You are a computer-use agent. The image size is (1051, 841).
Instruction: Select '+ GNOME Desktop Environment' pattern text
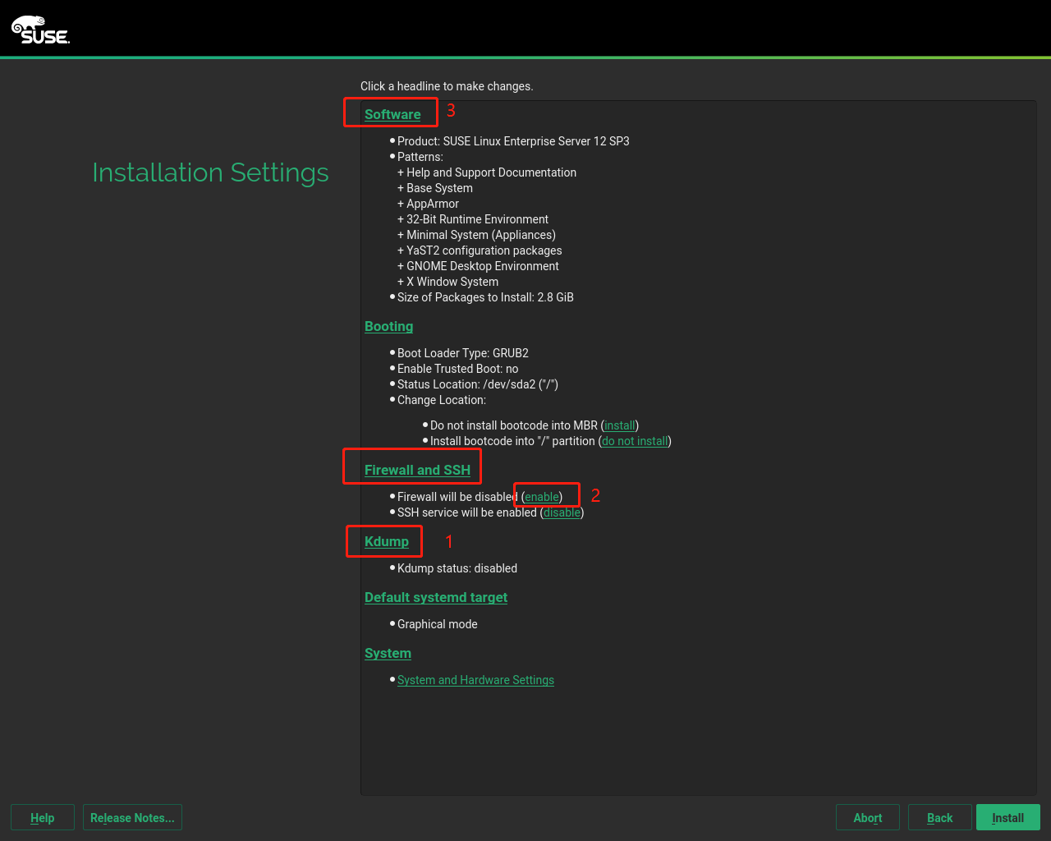pyautogui.click(x=478, y=266)
